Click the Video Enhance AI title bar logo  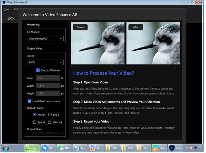pyautogui.click(x=4, y=2)
